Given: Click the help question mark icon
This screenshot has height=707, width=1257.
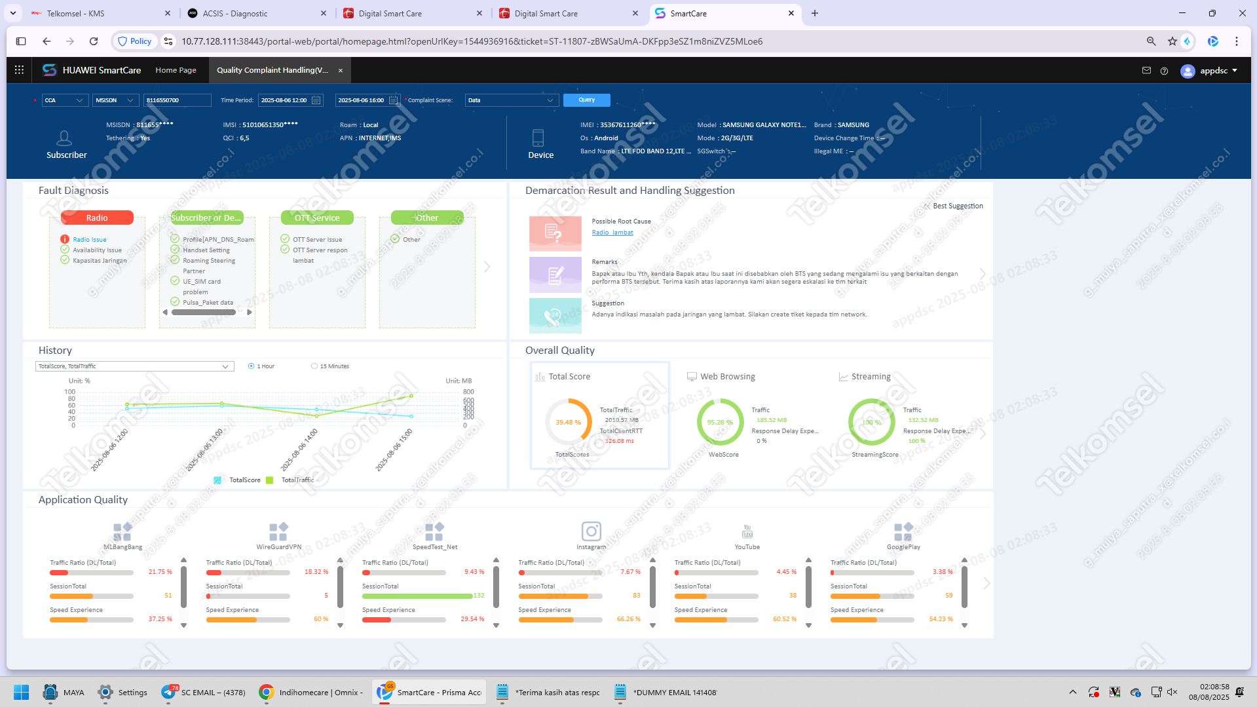Looking at the screenshot, I should (x=1164, y=71).
